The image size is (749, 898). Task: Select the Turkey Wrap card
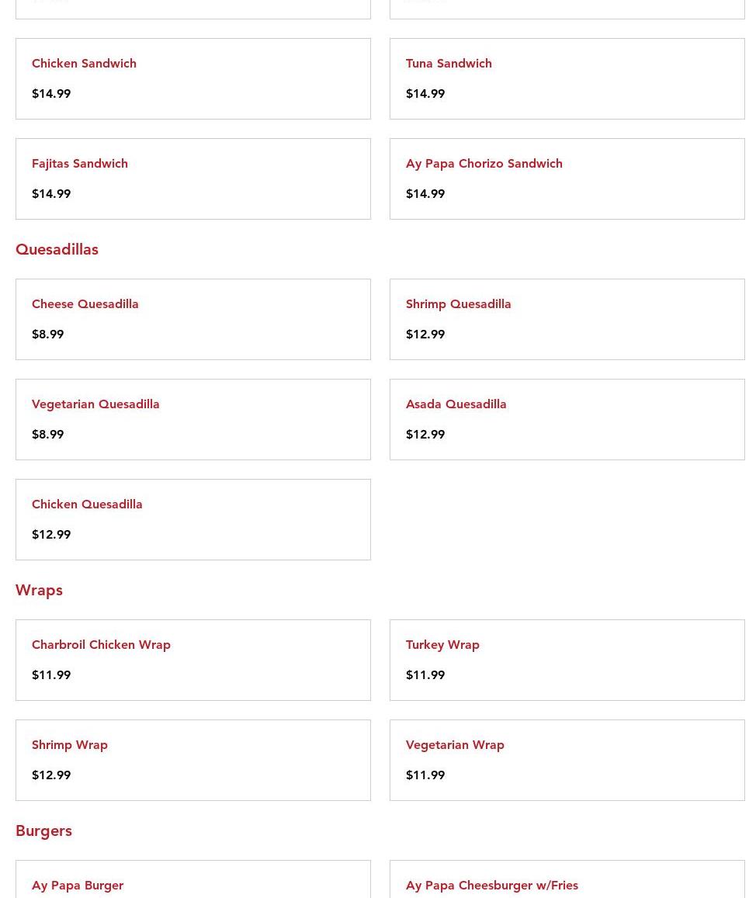567,660
